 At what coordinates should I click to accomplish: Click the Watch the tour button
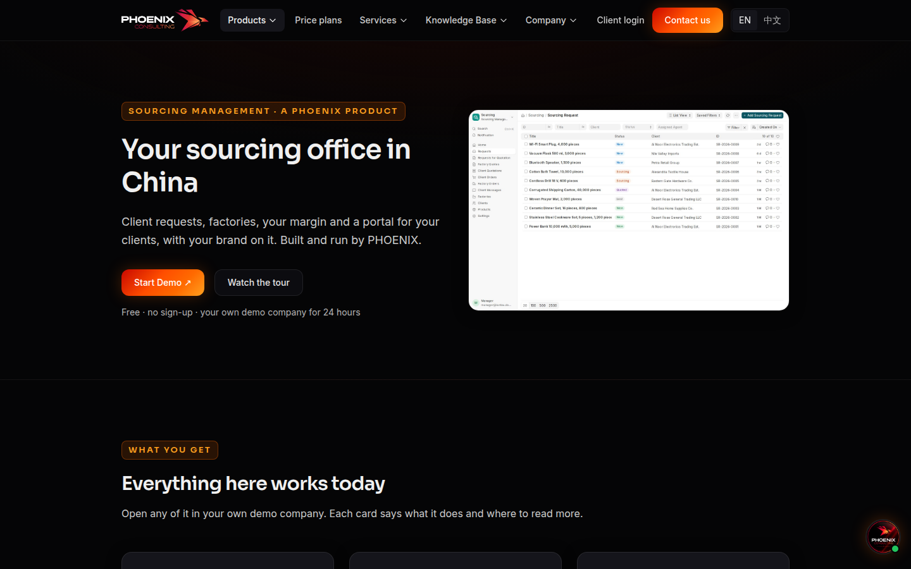tap(259, 283)
